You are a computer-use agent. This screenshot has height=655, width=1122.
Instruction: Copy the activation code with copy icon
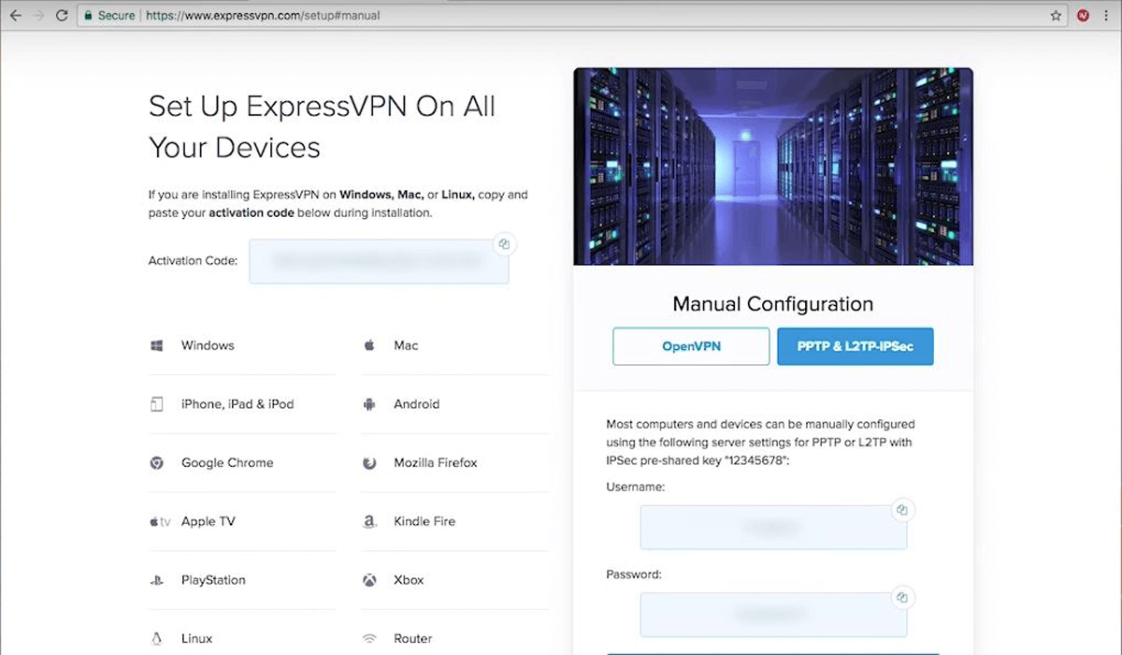coord(504,244)
